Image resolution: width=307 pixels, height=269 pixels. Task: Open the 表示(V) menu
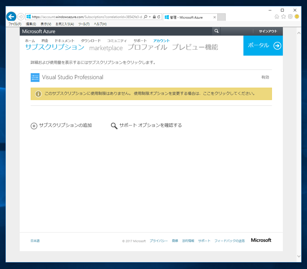pos(46,24)
